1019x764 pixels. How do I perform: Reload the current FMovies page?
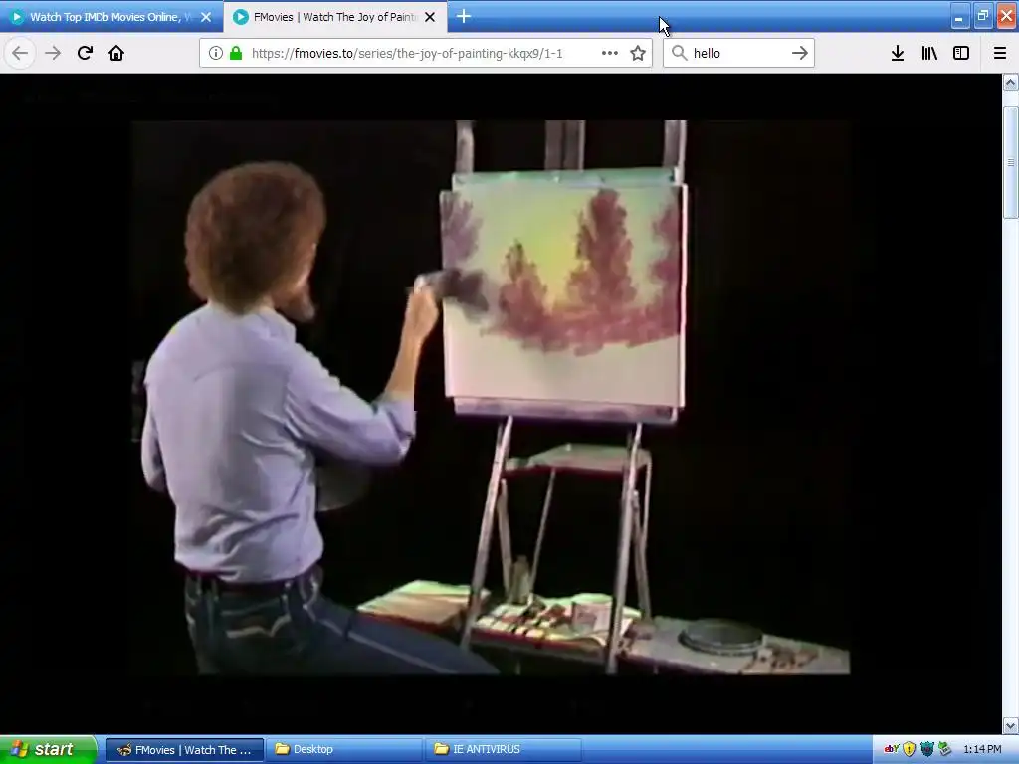tap(85, 53)
